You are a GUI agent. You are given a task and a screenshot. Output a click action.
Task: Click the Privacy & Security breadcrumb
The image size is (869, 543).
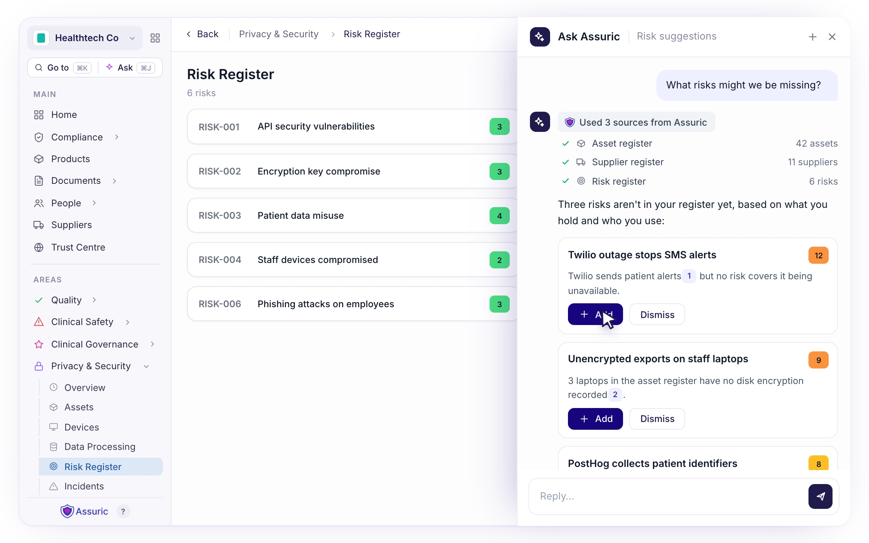coord(279,34)
